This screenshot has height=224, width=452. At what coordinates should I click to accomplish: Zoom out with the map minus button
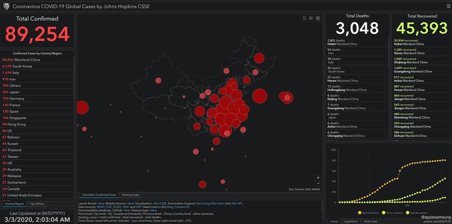tap(318, 183)
